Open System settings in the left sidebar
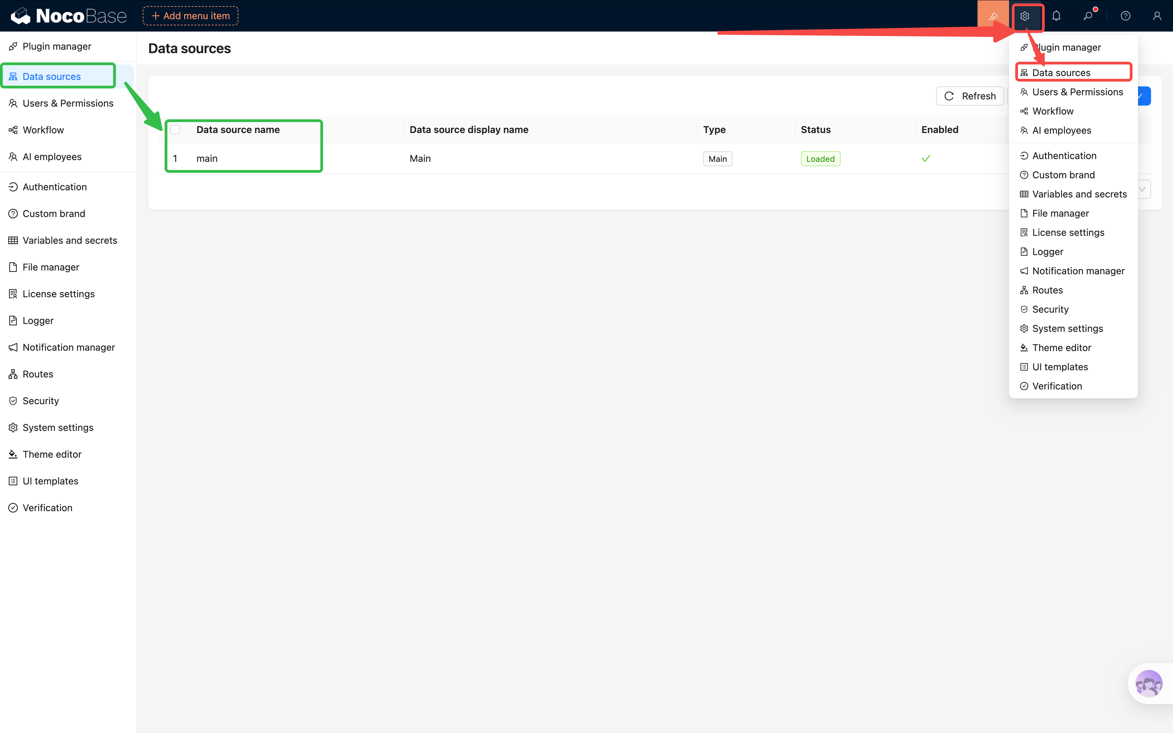The height and width of the screenshot is (733, 1173). [x=58, y=428]
